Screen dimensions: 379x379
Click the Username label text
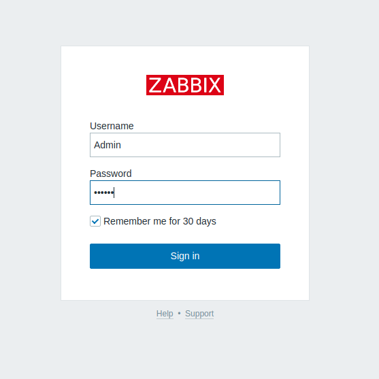point(112,126)
